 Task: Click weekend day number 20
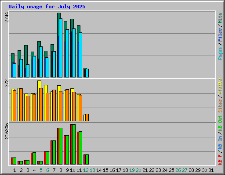point(138,170)
